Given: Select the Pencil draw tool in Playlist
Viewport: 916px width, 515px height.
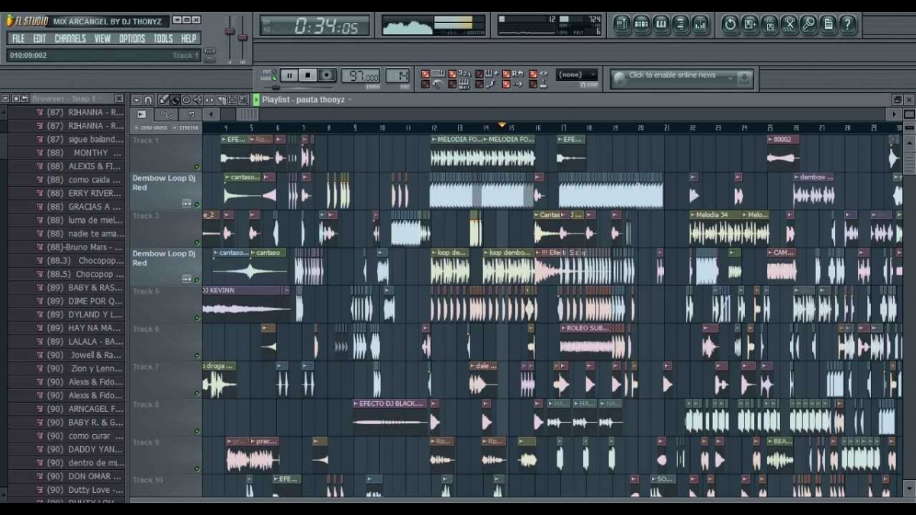Looking at the screenshot, I should click(163, 100).
